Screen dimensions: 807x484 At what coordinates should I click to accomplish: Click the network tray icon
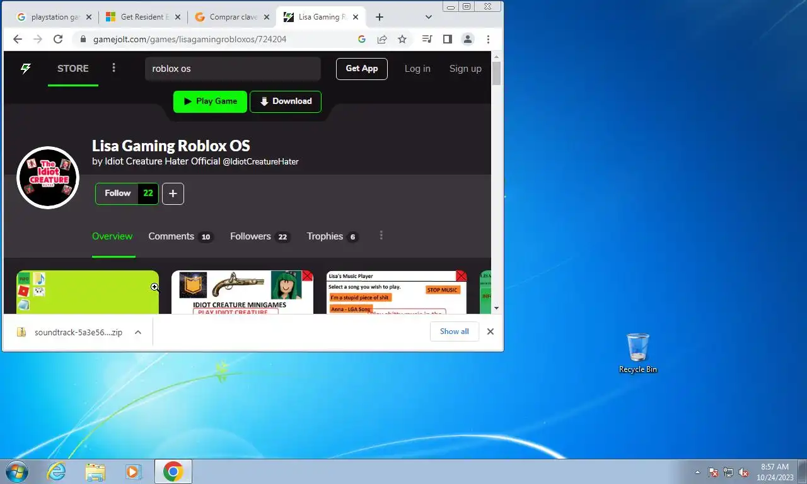pyautogui.click(x=728, y=472)
